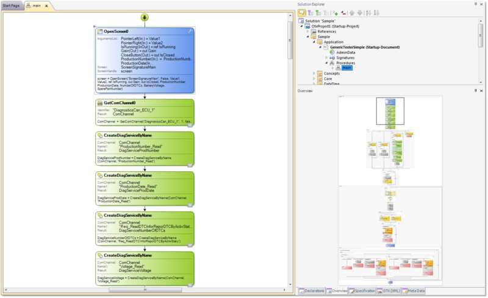Click the remove item icon in Solution Explorer toolbar

click(344, 12)
